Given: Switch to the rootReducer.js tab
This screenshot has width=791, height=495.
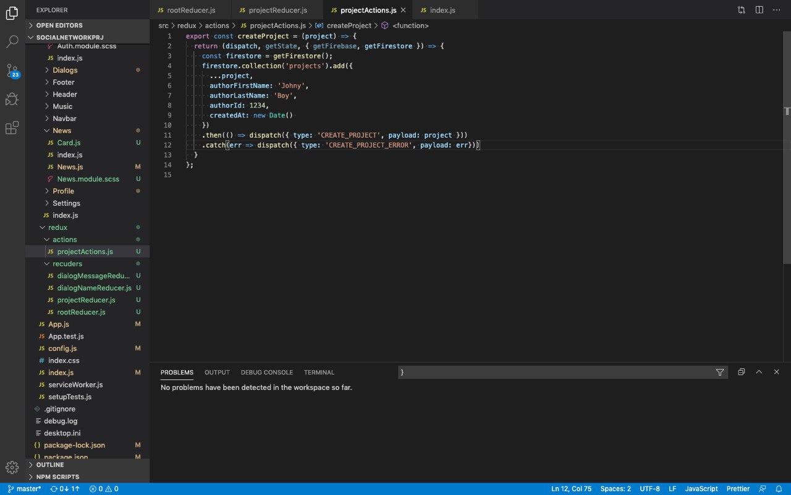Looking at the screenshot, I should (x=191, y=11).
